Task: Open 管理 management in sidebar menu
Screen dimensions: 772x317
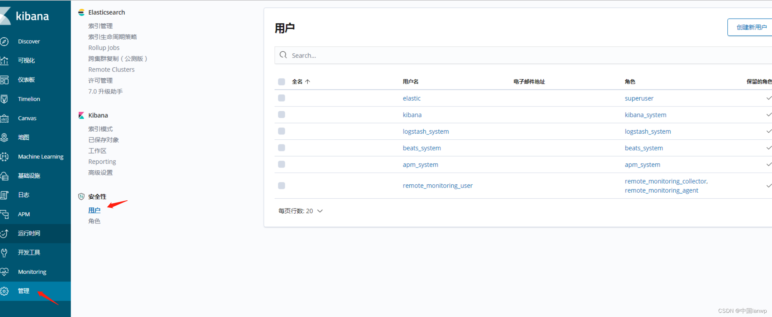Action: coord(24,291)
